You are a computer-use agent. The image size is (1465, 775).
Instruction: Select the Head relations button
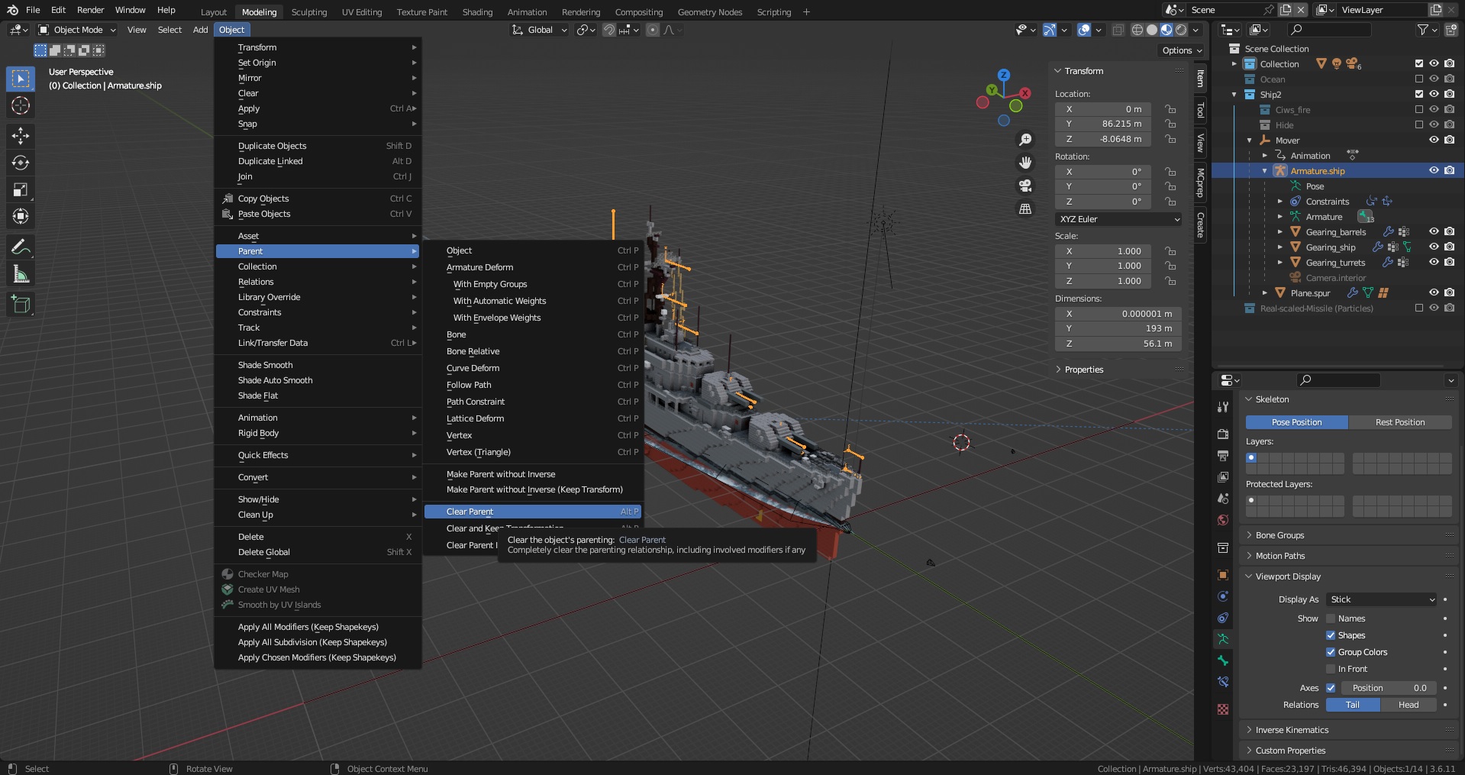click(x=1409, y=705)
